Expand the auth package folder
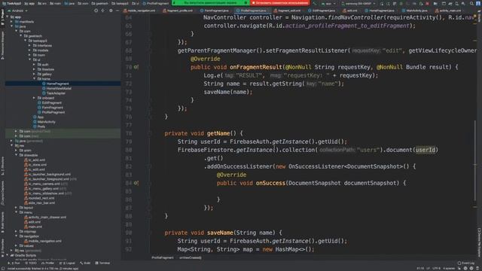 [x=34, y=65]
